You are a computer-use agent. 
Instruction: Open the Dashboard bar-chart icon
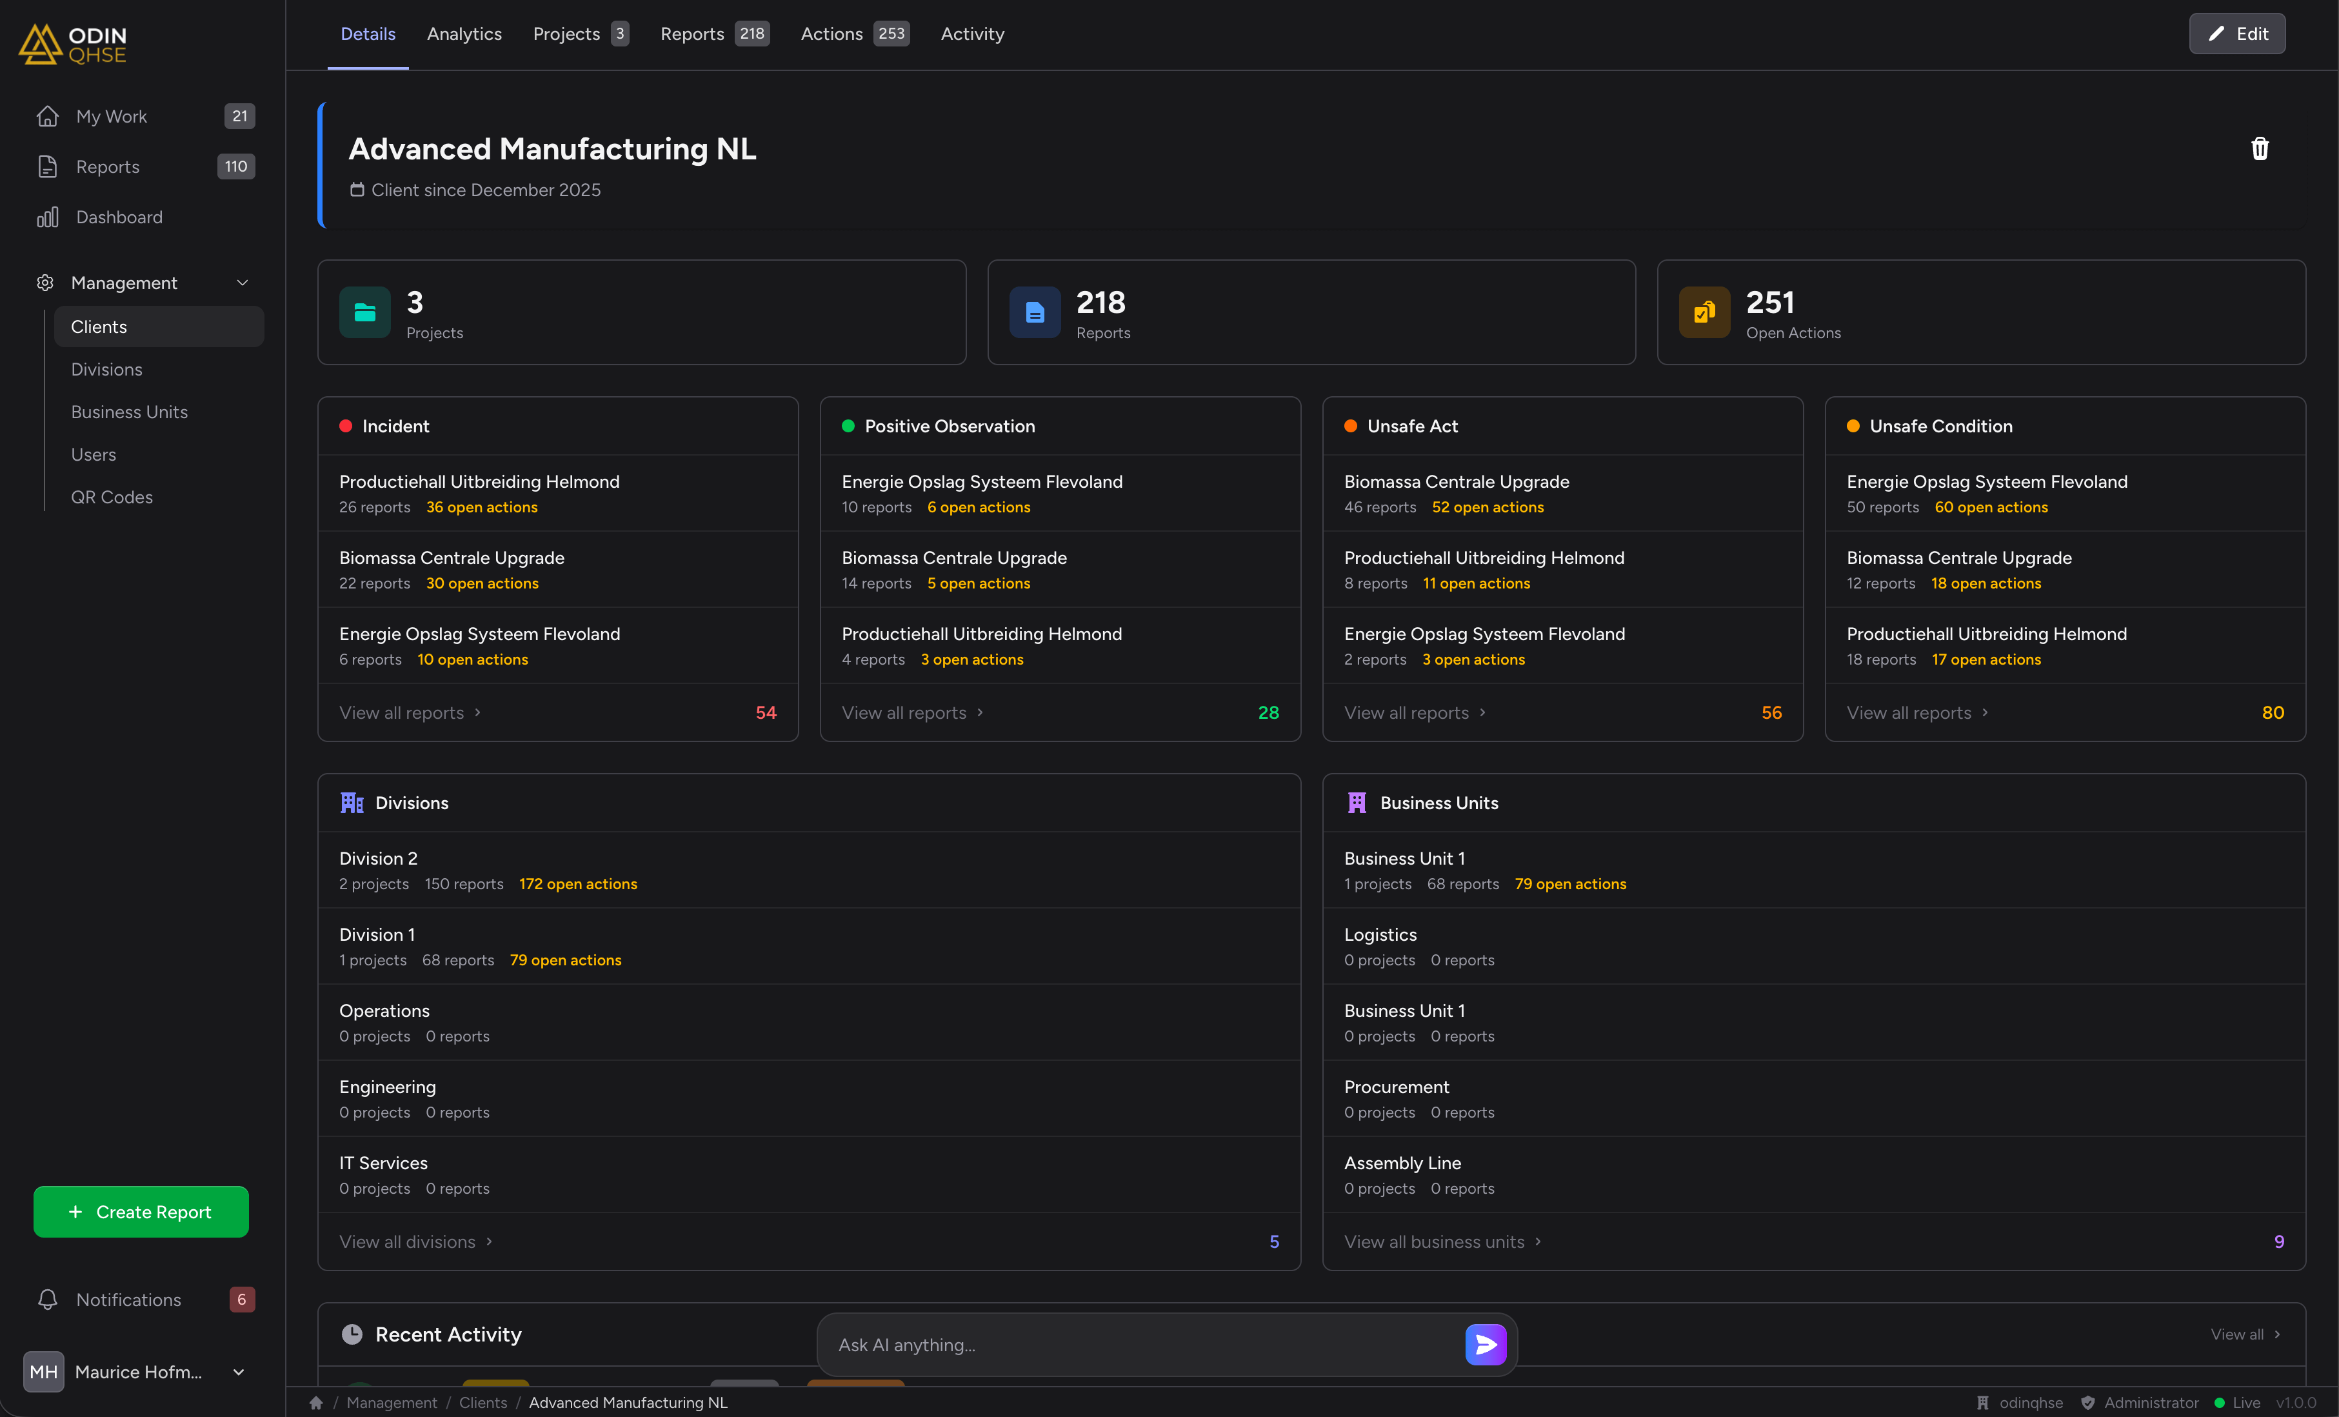click(48, 217)
